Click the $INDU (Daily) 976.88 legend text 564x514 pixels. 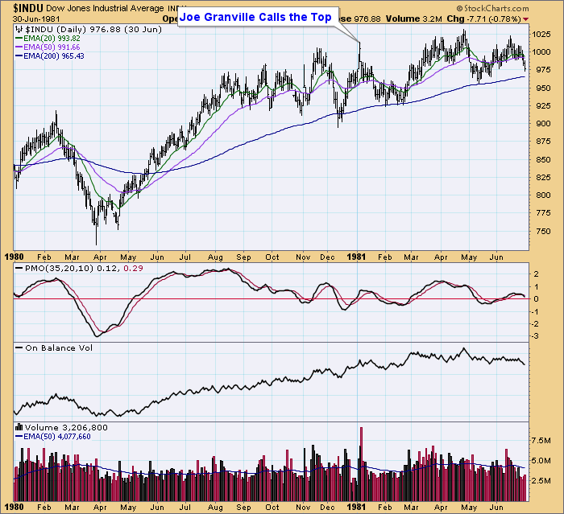coord(93,30)
